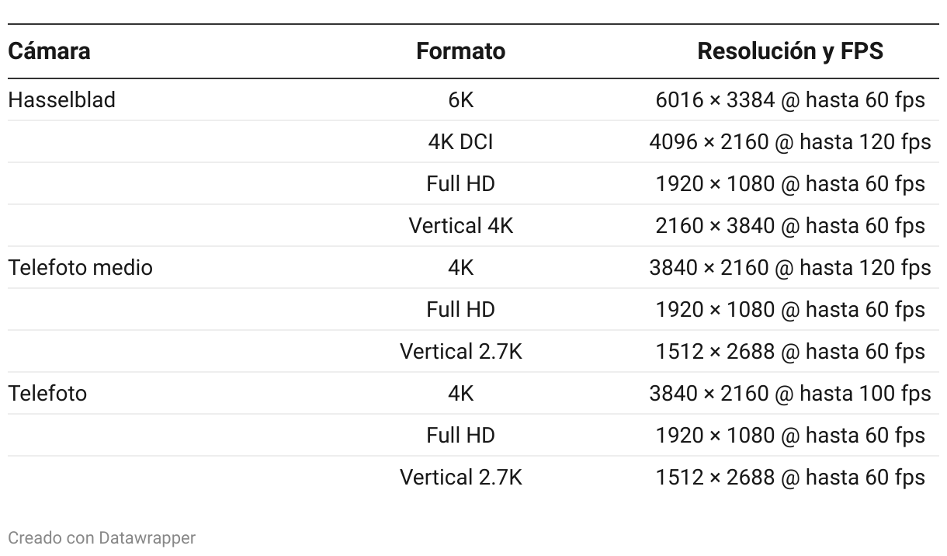This screenshot has height=556, width=947.
Task: Click Telefoto medio's Vertical 2.7K cell
Action: [x=460, y=352]
